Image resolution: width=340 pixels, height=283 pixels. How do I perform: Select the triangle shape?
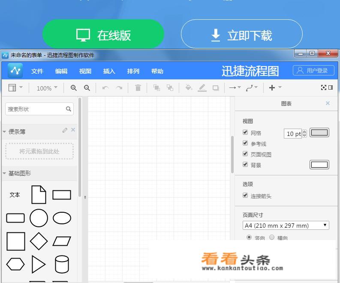39,264
